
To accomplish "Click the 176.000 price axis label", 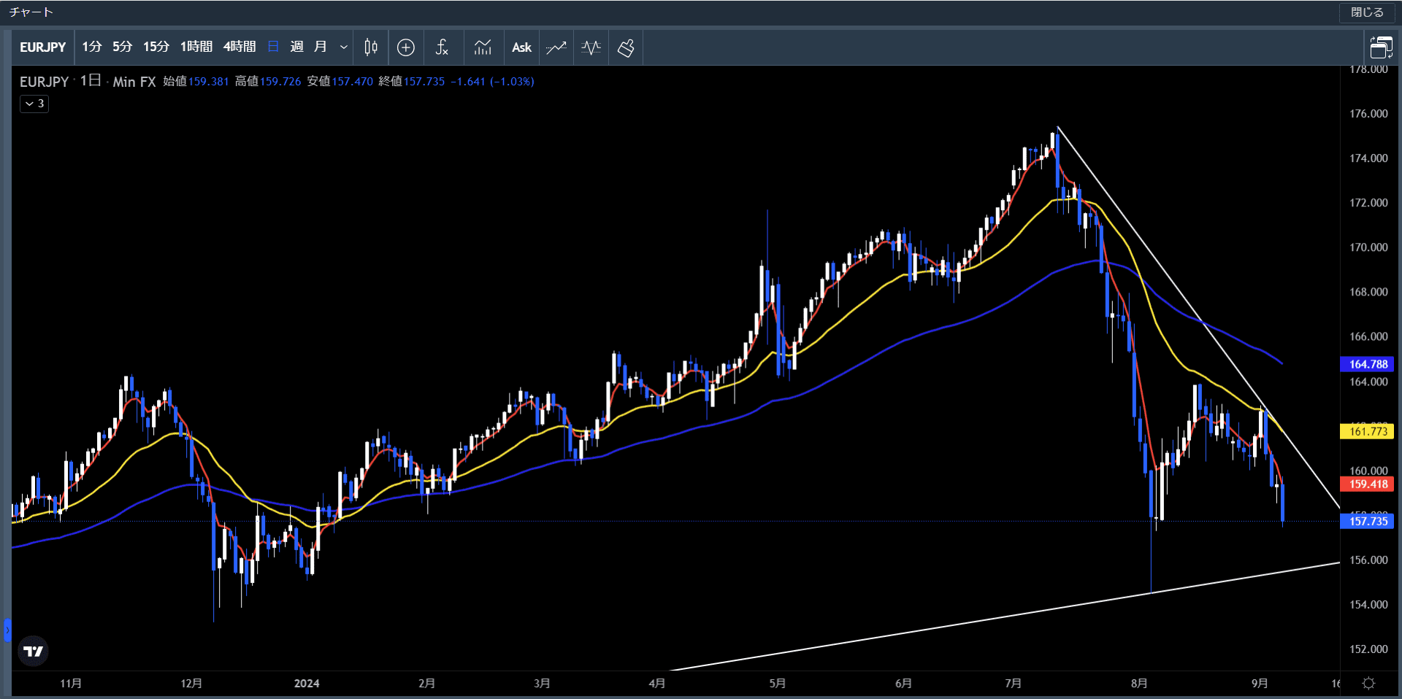I will pos(1368,114).
